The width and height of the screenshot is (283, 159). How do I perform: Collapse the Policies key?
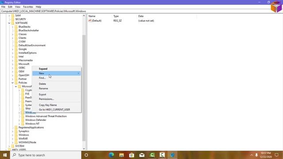(13, 83)
